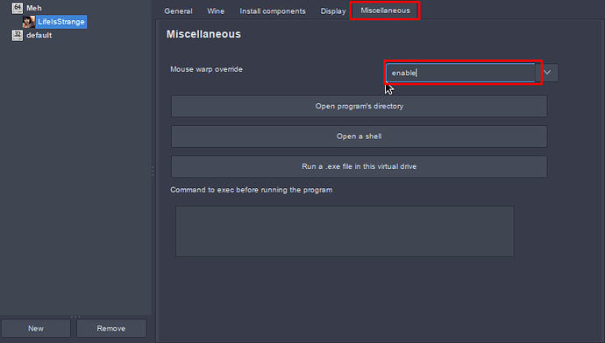Select the Miscellaneous tab
The height and width of the screenshot is (343, 605).
point(385,10)
